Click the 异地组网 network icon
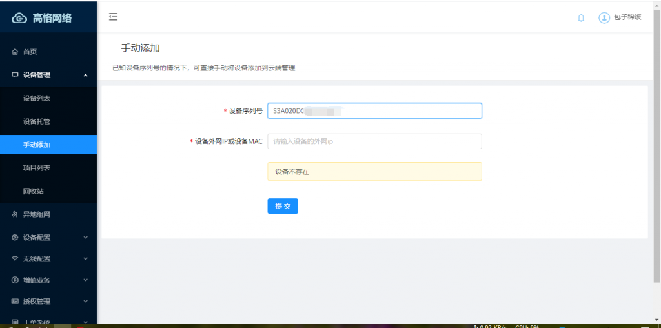 [15, 214]
